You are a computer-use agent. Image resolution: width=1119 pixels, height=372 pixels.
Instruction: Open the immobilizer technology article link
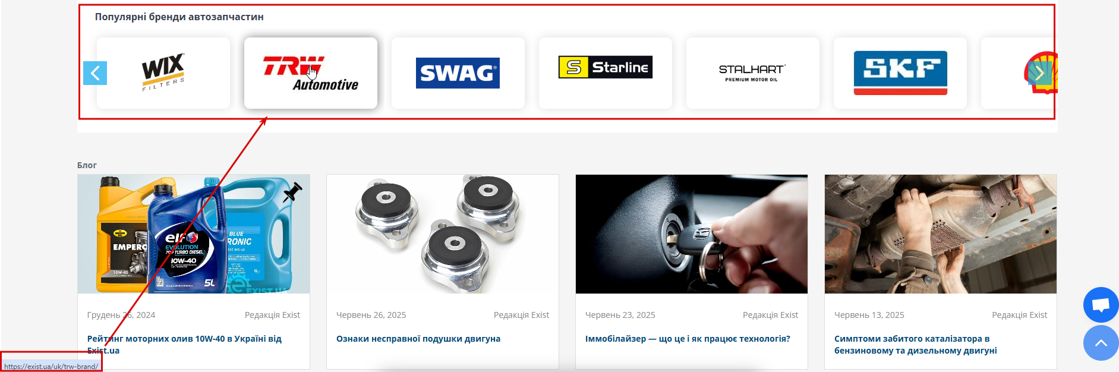(x=688, y=339)
